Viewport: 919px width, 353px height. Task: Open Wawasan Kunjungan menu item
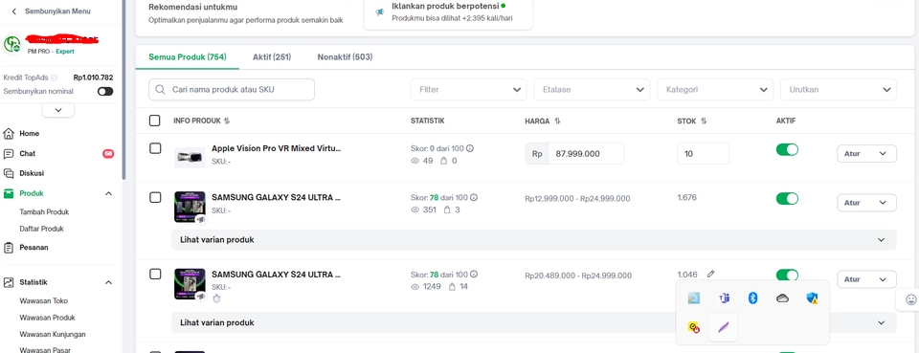pyautogui.click(x=53, y=334)
